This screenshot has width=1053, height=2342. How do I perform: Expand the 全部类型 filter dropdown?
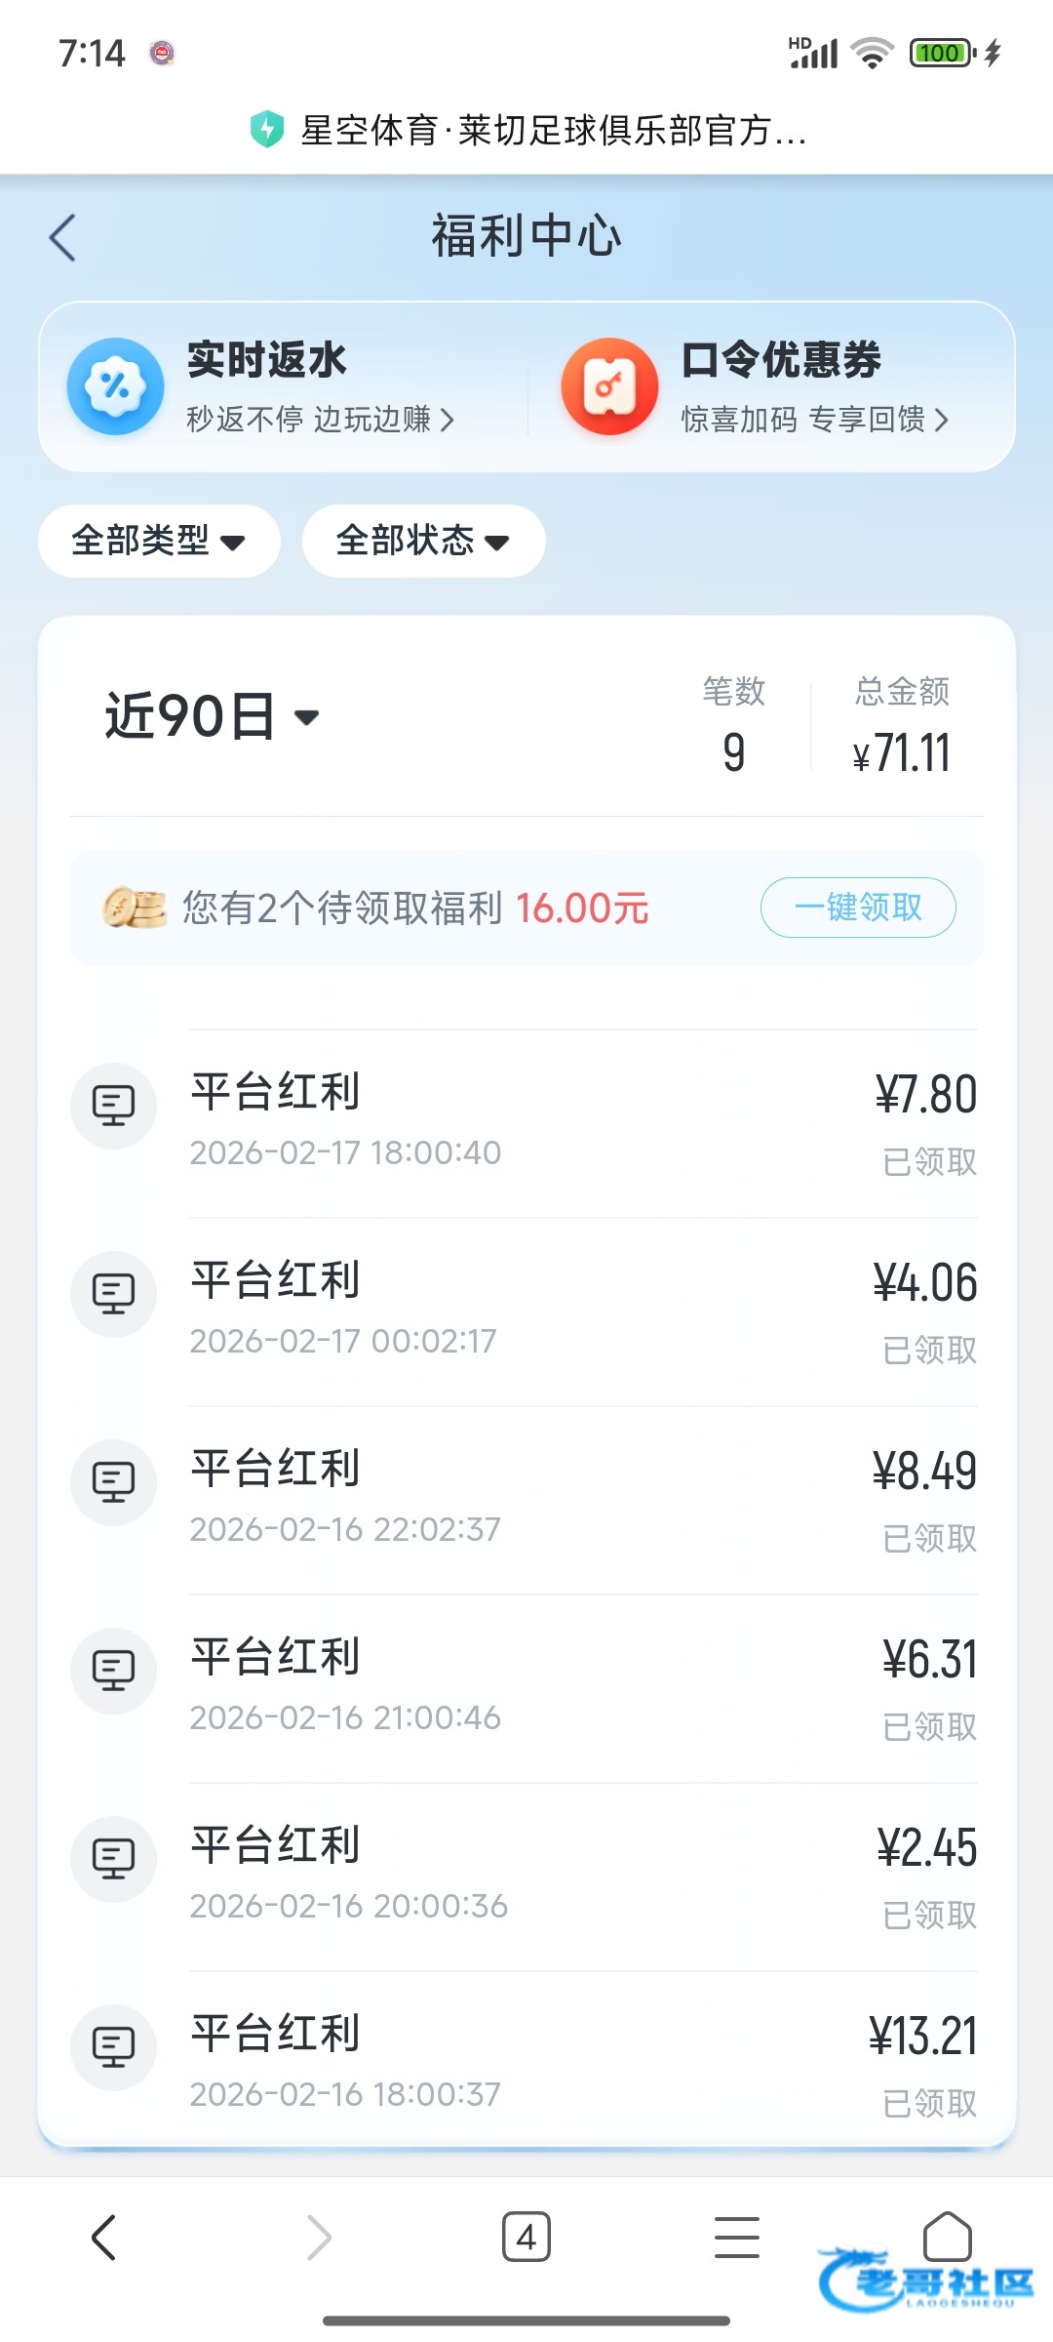coord(159,541)
